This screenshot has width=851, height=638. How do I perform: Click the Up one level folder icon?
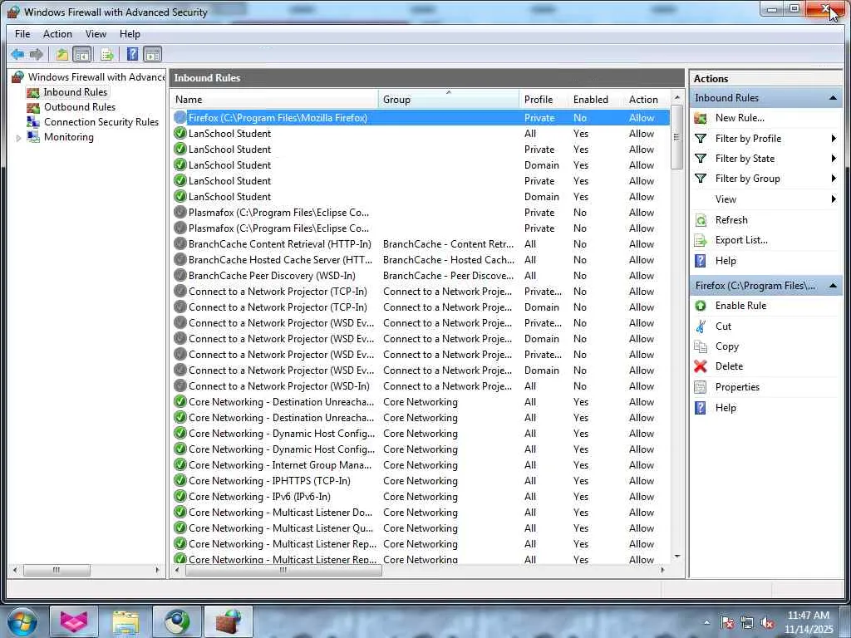(61, 54)
